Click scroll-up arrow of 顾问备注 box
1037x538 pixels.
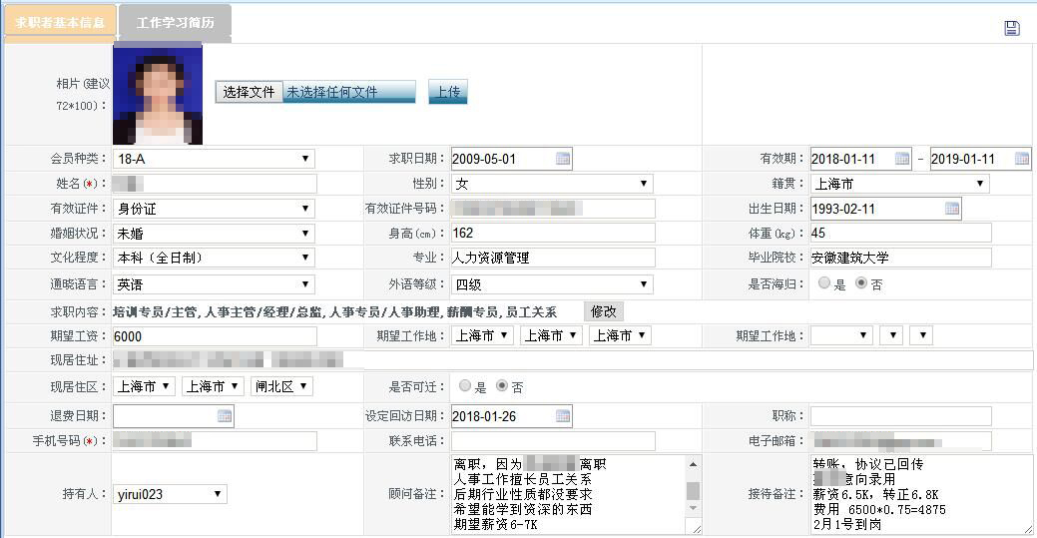(x=693, y=464)
